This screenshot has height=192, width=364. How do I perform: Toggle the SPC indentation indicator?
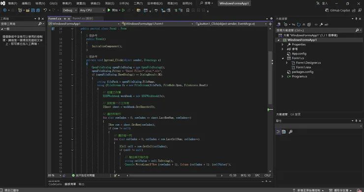point(257,176)
